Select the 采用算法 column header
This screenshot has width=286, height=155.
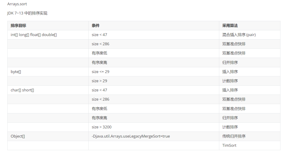point(230,26)
